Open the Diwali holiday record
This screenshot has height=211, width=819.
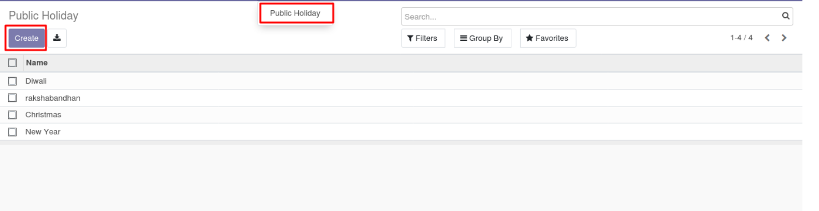tap(36, 81)
